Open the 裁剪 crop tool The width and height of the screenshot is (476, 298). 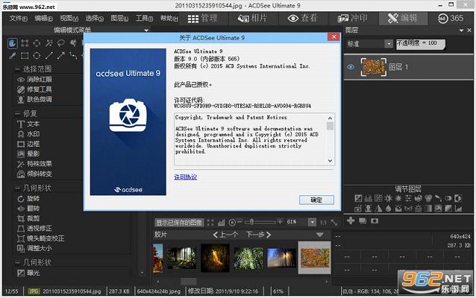click(x=28, y=218)
